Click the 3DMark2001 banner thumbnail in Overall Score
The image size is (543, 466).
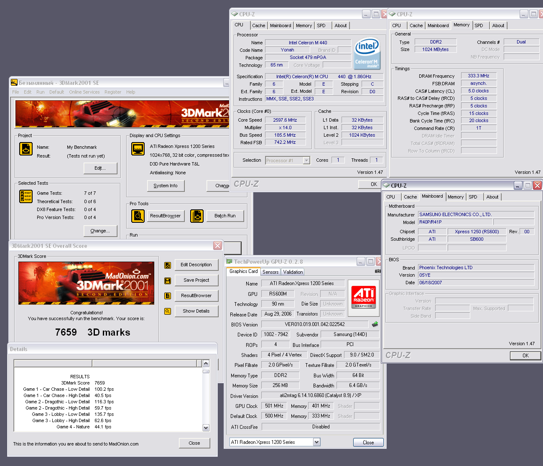pos(87,283)
